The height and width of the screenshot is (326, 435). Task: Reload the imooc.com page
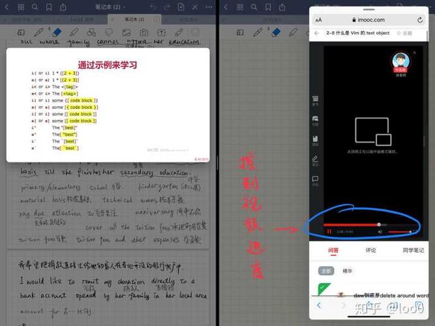click(420, 20)
